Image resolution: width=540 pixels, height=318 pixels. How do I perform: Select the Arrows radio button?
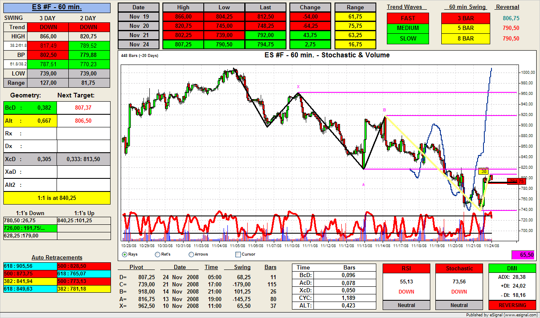pyautogui.click(x=191, y=254)
